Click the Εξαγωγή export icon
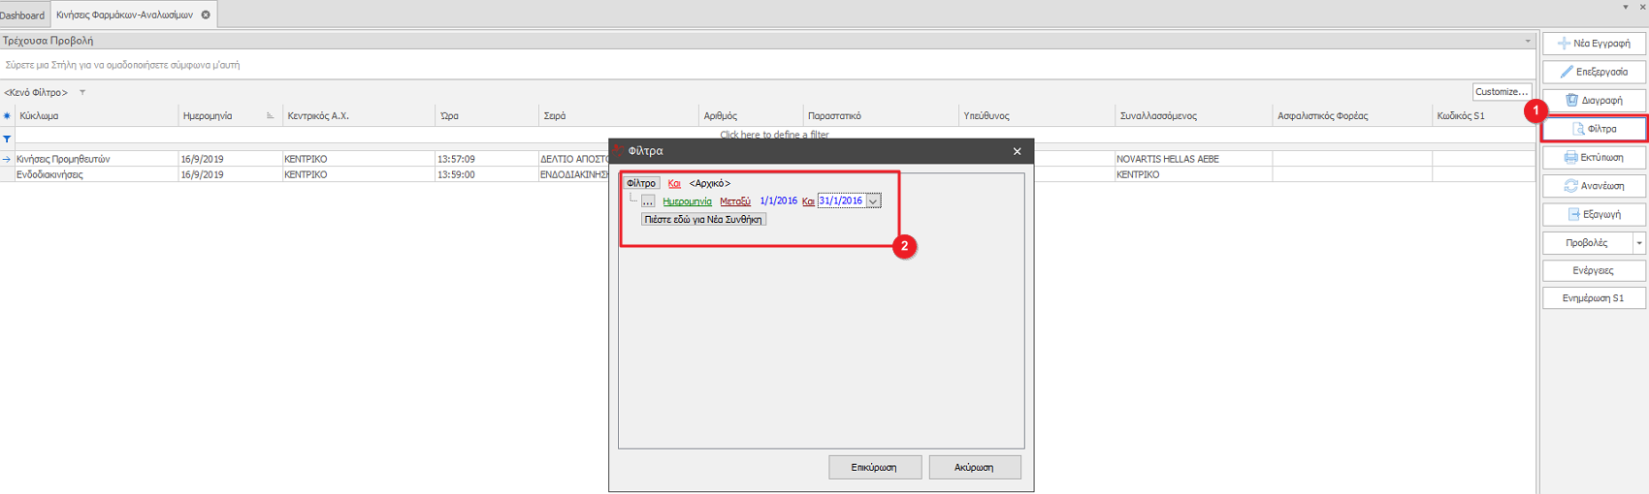Image resolution: width=1649 pixels, height=494 pixels. point(1573,214)
